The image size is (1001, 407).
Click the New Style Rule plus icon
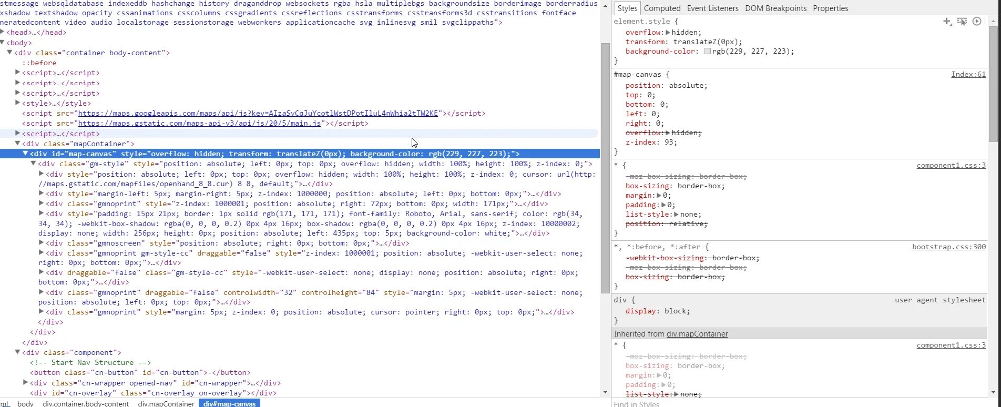(947, 22)
